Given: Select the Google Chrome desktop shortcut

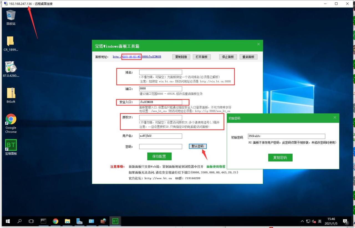Looking at the screenshot, I should pos(11,124).
